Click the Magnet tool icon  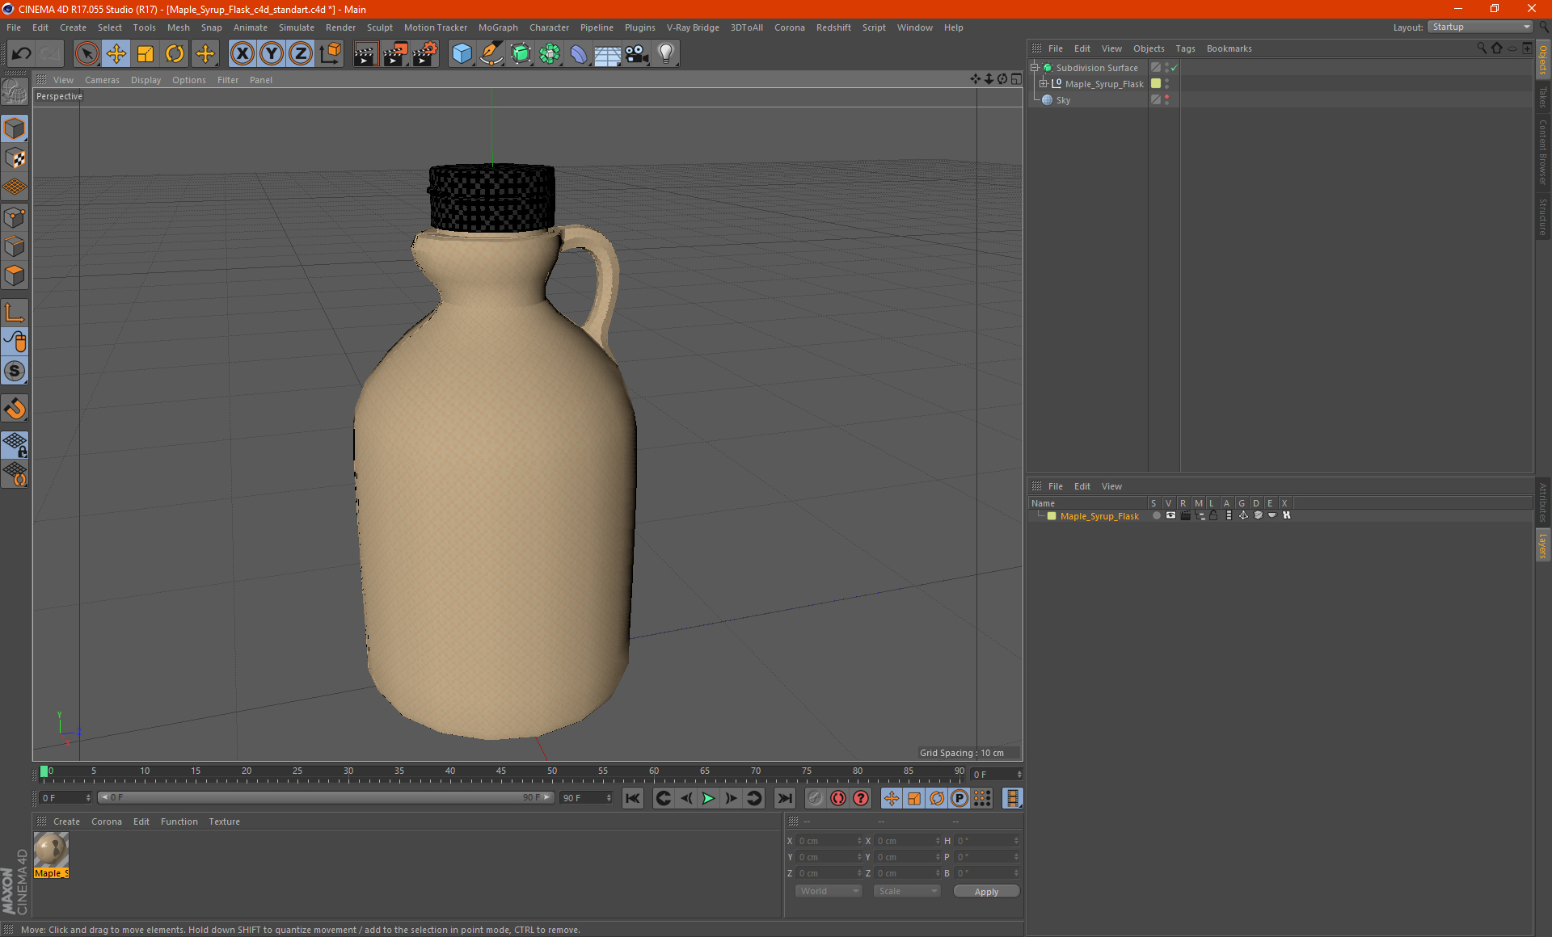click(15, 409)
